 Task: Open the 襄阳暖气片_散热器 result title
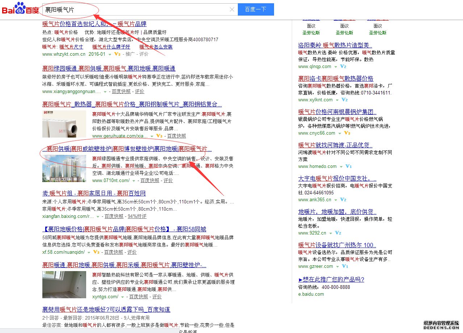click(x=132, y=104)
